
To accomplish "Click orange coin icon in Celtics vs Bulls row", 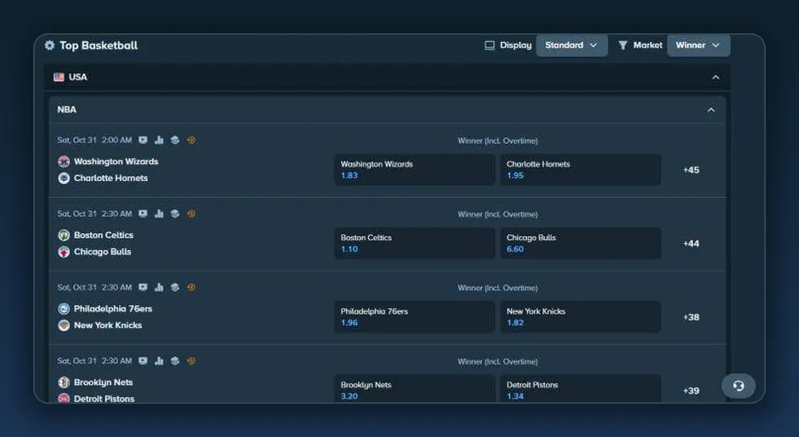I will pos(191,213).
